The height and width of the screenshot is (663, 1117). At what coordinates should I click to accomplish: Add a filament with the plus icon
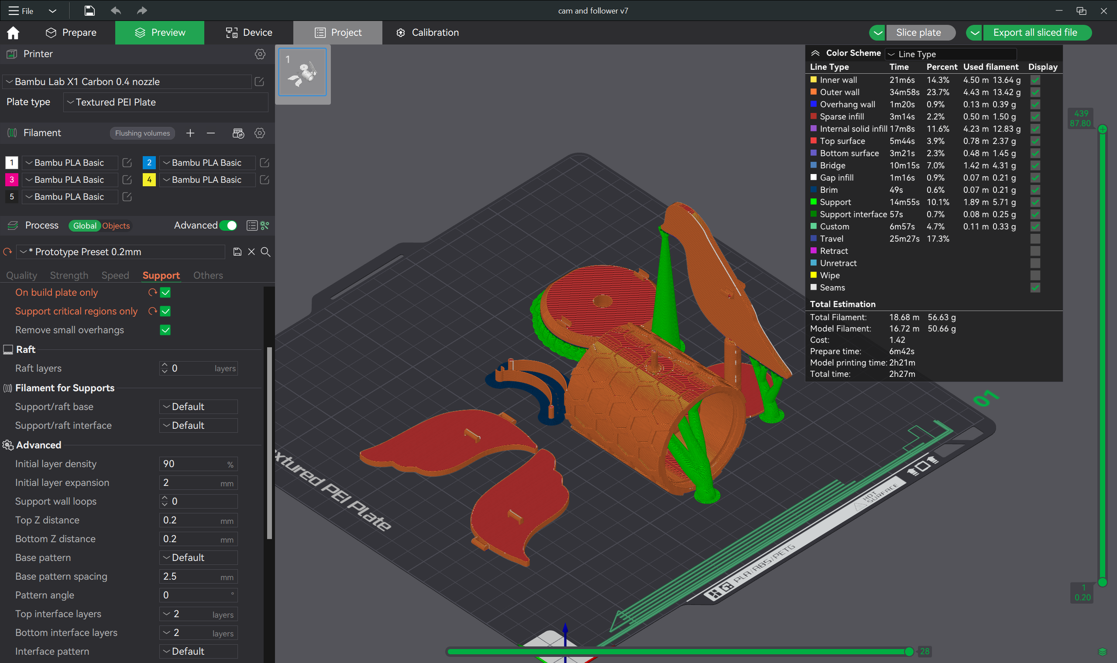coord(190,133)
